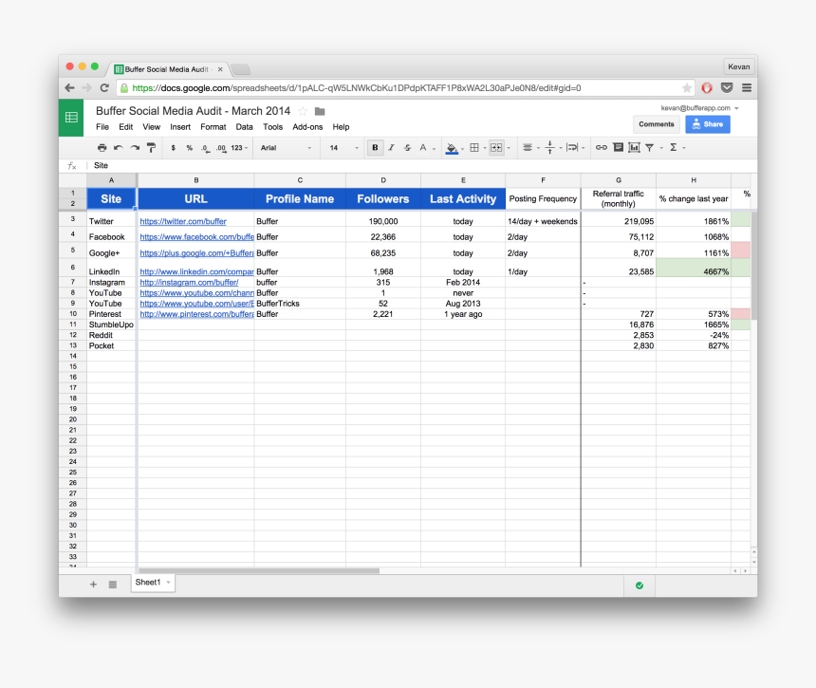
Task: Select the Followers header cell
Action: point(383,198)
